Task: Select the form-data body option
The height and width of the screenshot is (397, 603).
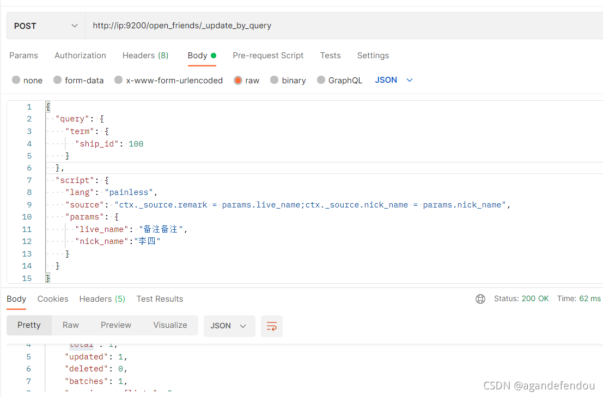Action: point(58,80)
